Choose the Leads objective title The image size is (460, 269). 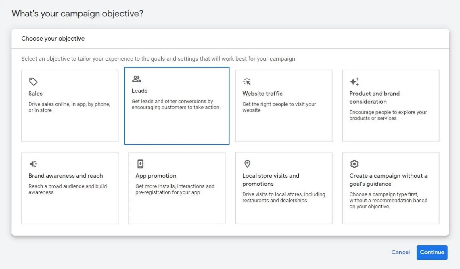click(139, 91)
